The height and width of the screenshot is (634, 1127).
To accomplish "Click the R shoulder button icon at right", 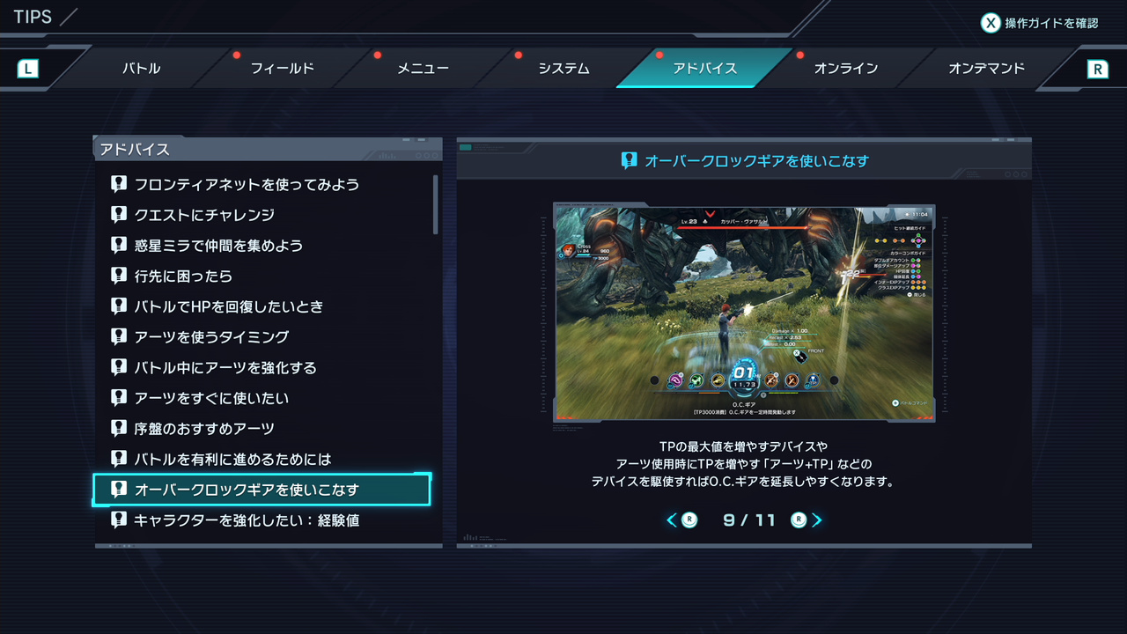I will coord(1097,69).
